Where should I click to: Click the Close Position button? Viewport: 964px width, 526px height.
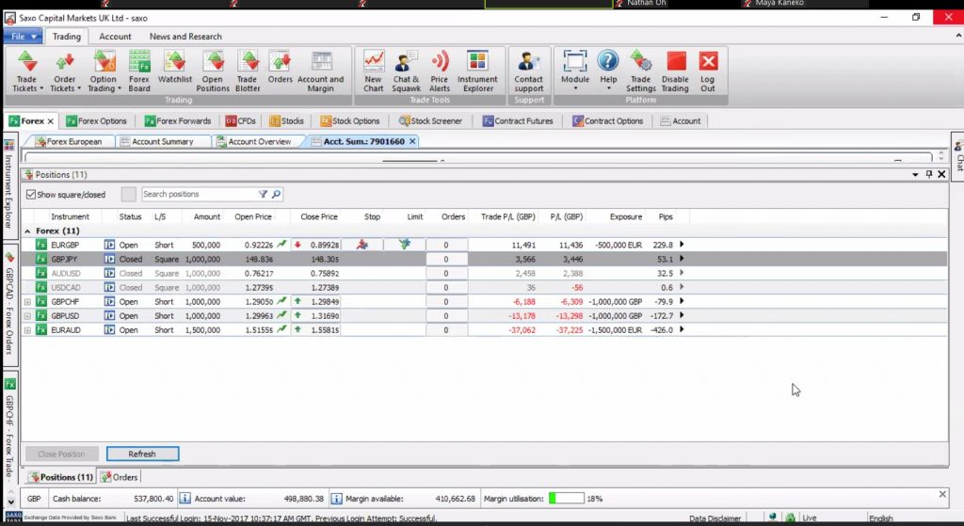tap(61, 454)
